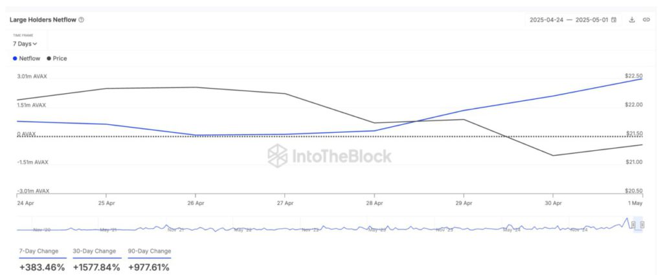Click the Large Holders Netflow title
The width and height of the screenshot is (663, 275).
[x=43, y=20]
